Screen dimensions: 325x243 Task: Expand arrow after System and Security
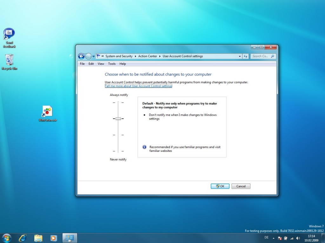coord(136,56)
